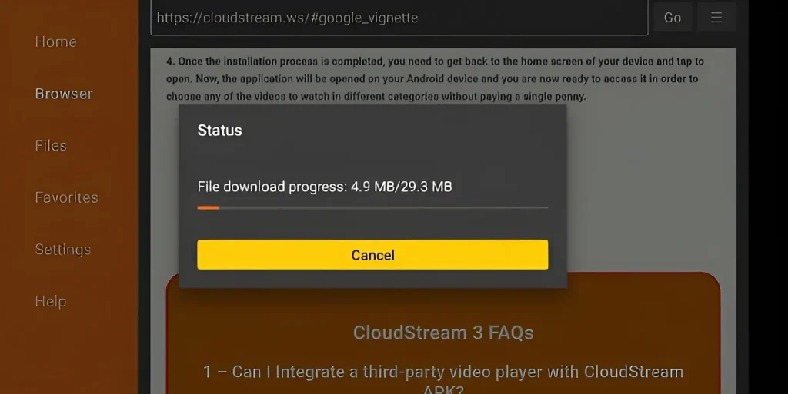Viewport: 788px width, 394px height.
Task: Click the download progress text 4.9 MB/29.3 MB
Action: coord(401,187)
